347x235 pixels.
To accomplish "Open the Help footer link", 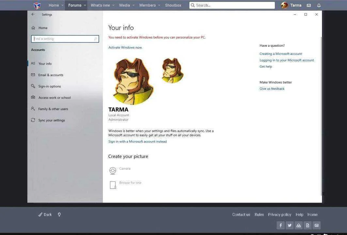I will tap(299, 215).
